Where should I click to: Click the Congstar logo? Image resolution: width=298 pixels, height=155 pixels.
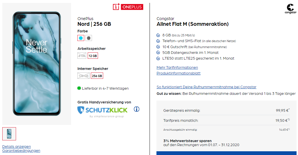(290, 9)
